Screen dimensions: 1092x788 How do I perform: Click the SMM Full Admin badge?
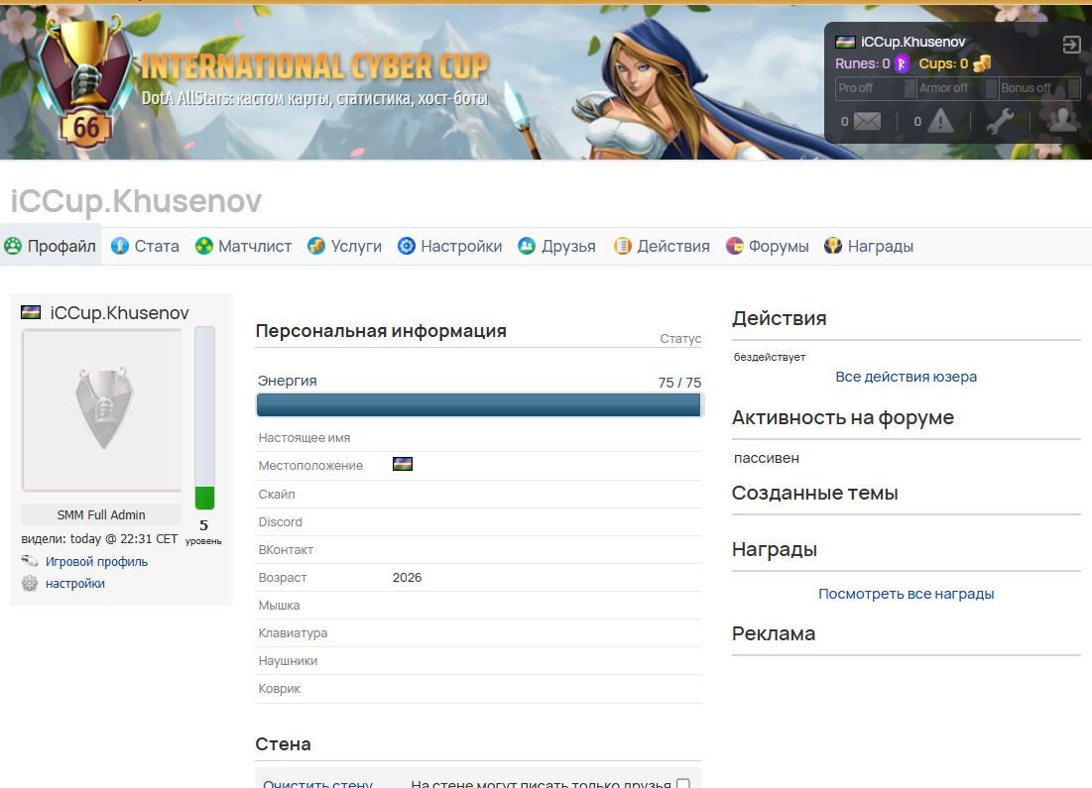pos(101,514)
